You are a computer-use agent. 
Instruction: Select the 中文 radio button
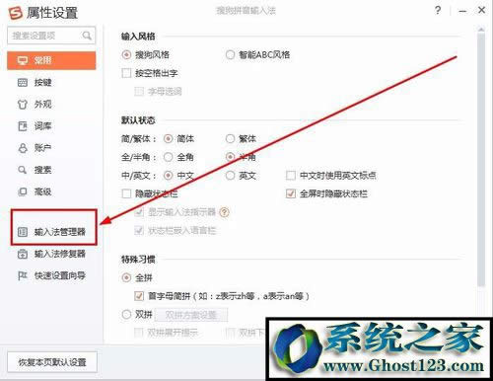[x=168, y=176]
